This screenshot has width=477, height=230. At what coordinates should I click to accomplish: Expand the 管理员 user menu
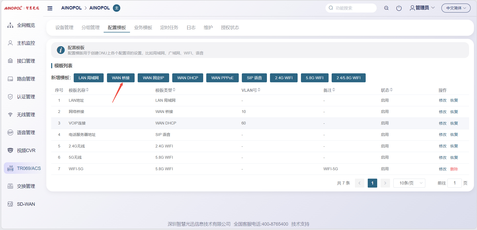[x=422, y=8]
